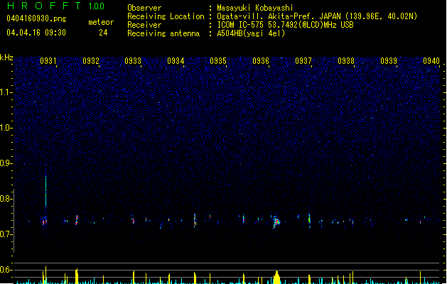Image resolution: width=447 pixels, height=284 pixels.
Task: Click the tall vertical echo streak after 0930
Action: pyautogui.click(x=46, y=192)
